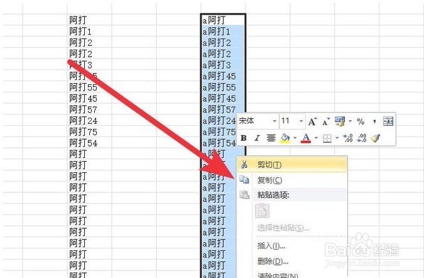This screenshot has height=278, width=424.
Task: Expand fill color dropdown arrow
Action: pyautogui.click(x=295, y=138)
